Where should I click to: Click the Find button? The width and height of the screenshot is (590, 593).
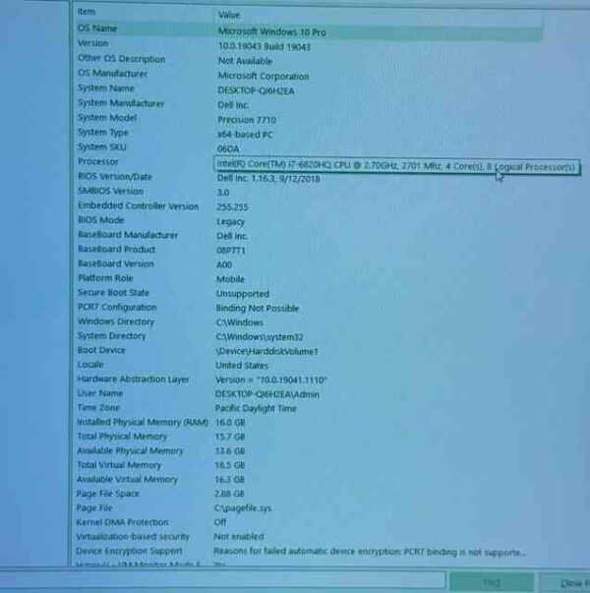(x=492, y=582)
